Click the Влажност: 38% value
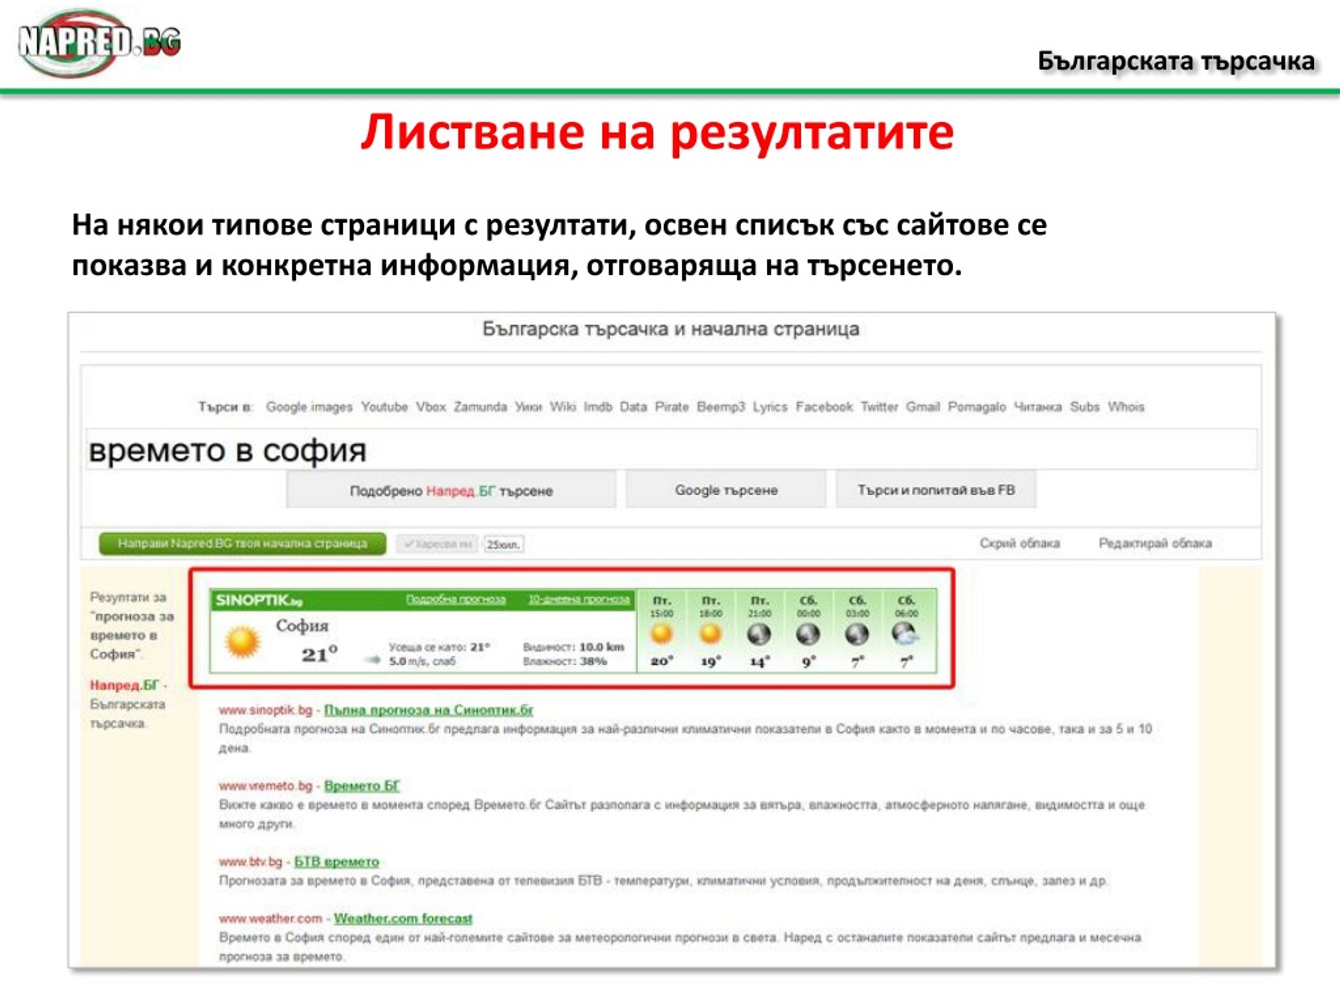This screenshot has width=1340, height=1005. pos(565,661)
